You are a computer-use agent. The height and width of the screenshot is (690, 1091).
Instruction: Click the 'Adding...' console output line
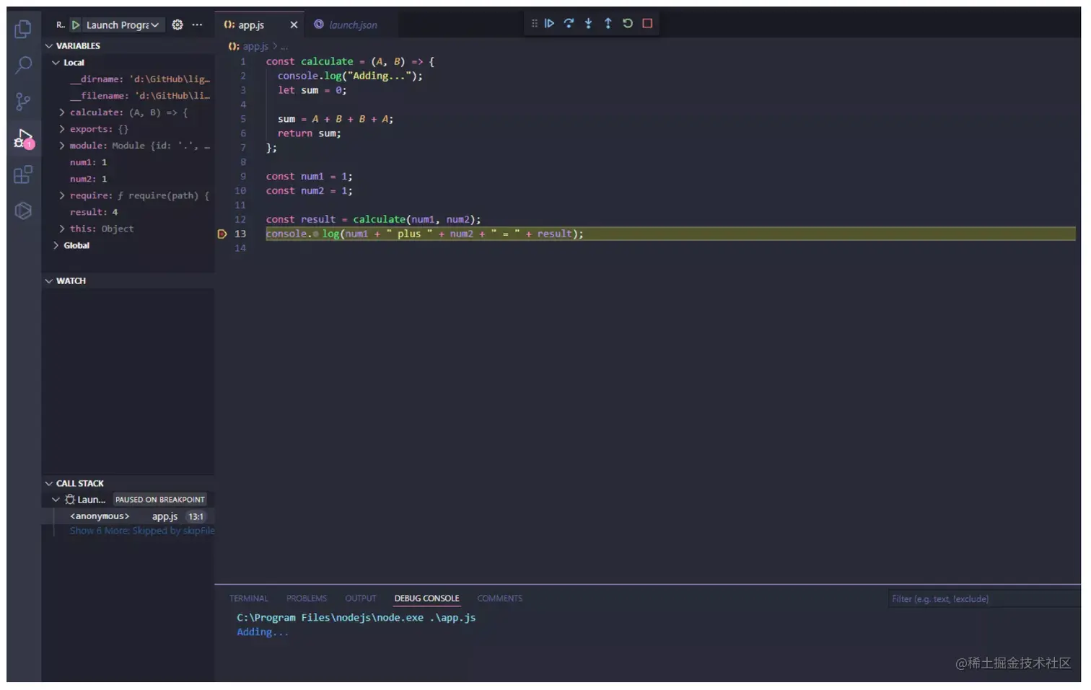(x=263, y=632)
